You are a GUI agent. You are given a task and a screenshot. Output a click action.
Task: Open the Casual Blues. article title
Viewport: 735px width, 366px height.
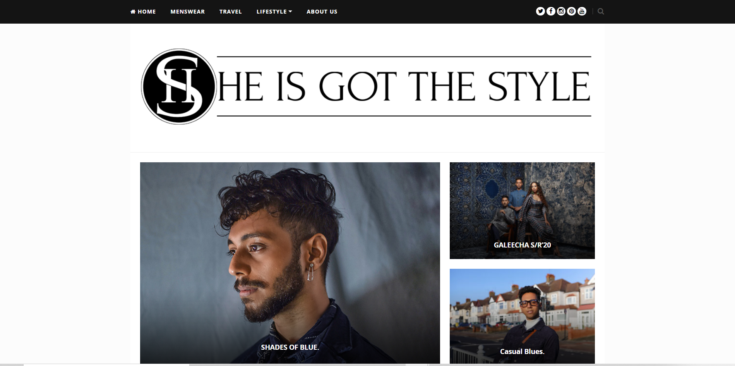522,352
